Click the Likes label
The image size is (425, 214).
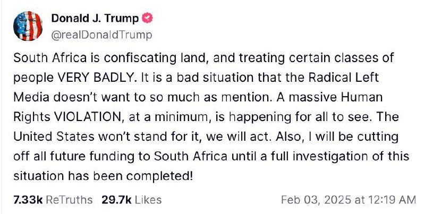pyautogui.click(x=148, y=200)
